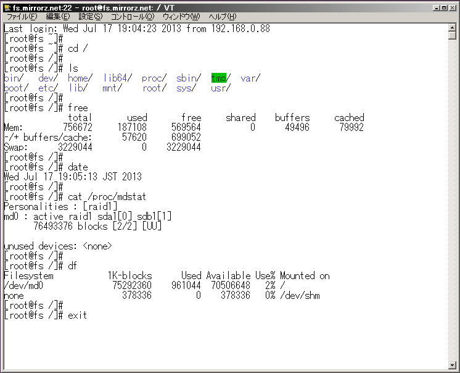The image size is (460, 373).
Task: Minimize the terminal window
Action: [x=437, y=7]
